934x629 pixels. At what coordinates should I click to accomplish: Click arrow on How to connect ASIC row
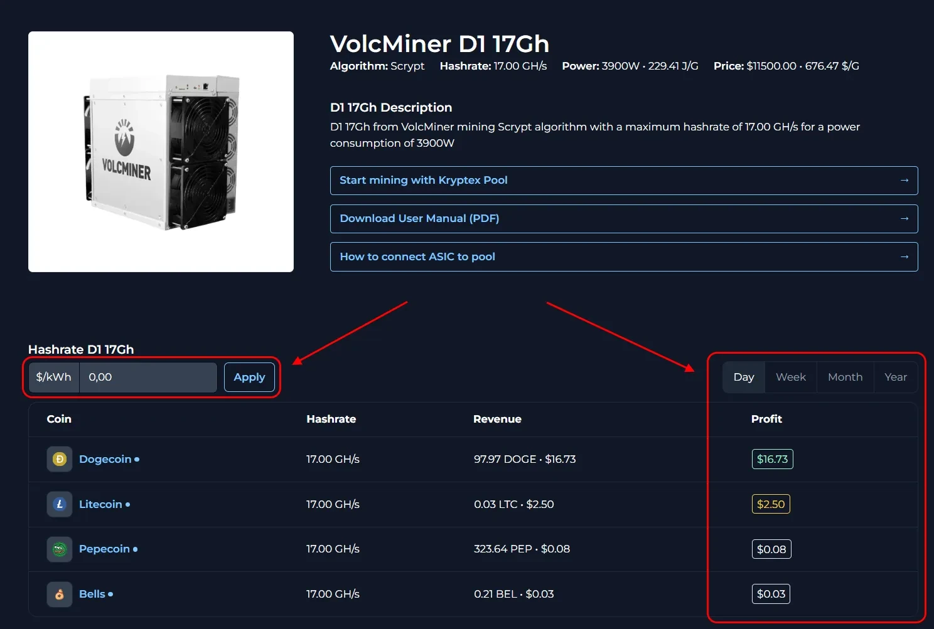904,257
